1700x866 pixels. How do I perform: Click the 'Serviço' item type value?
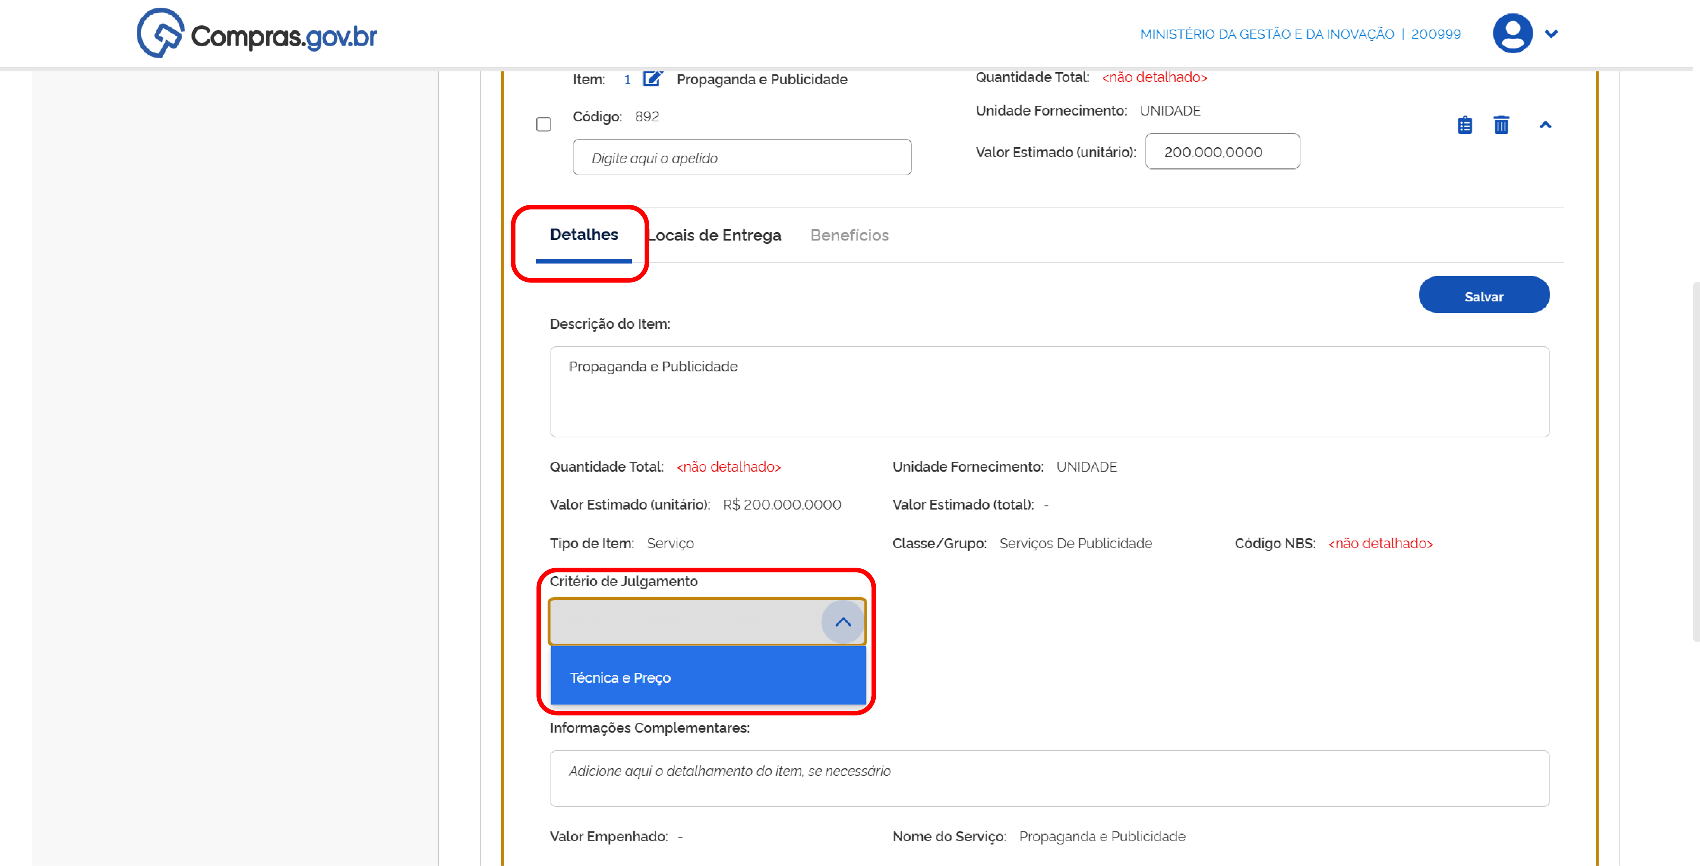670,543
